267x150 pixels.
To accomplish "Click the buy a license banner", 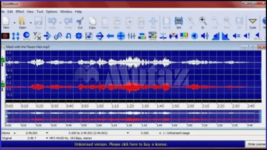I will (x=121, y=144).
